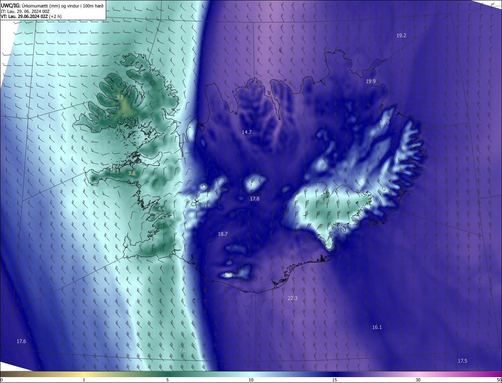Viewport: 502px width, 383px height.
Task: Click the 17.6 value on the map
Action: (x=21, y=341)
